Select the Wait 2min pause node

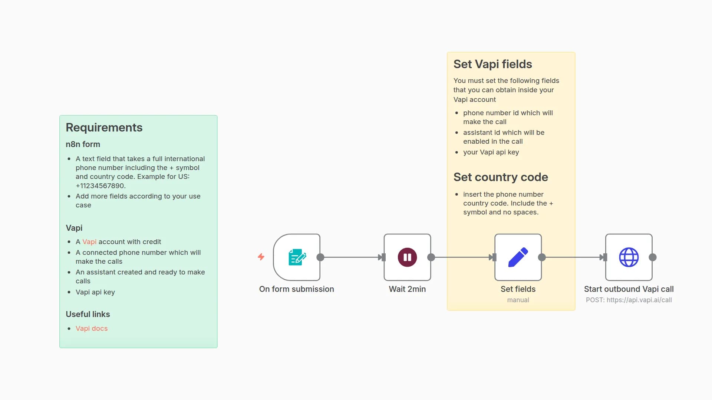point(407,257)
